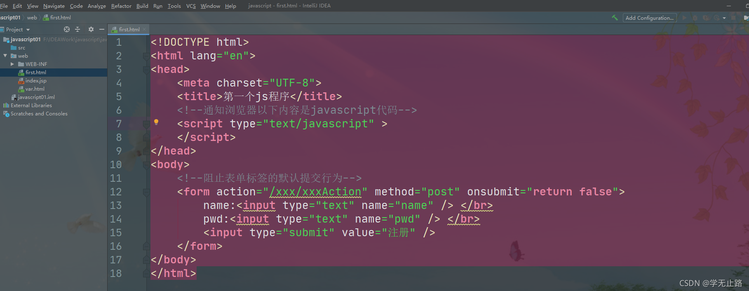The width and height of the screenshot is (749, 291).
Task: Click the locate-file crosshair icon in Project panel
Action: pyautogui.click(x=67, y=29)
